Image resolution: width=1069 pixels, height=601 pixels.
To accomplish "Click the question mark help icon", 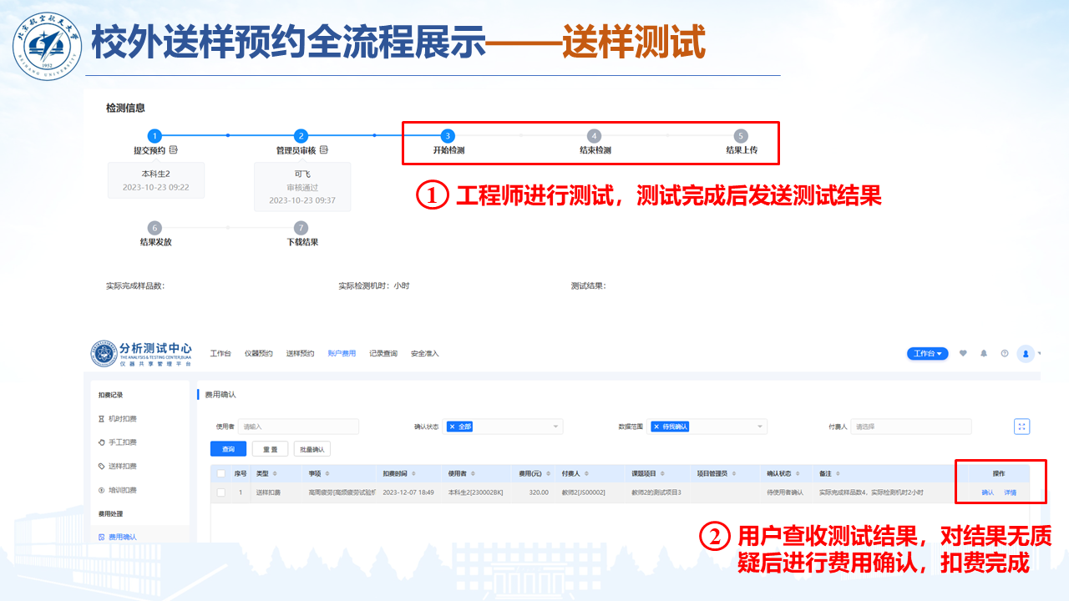I will point(1005,353).
